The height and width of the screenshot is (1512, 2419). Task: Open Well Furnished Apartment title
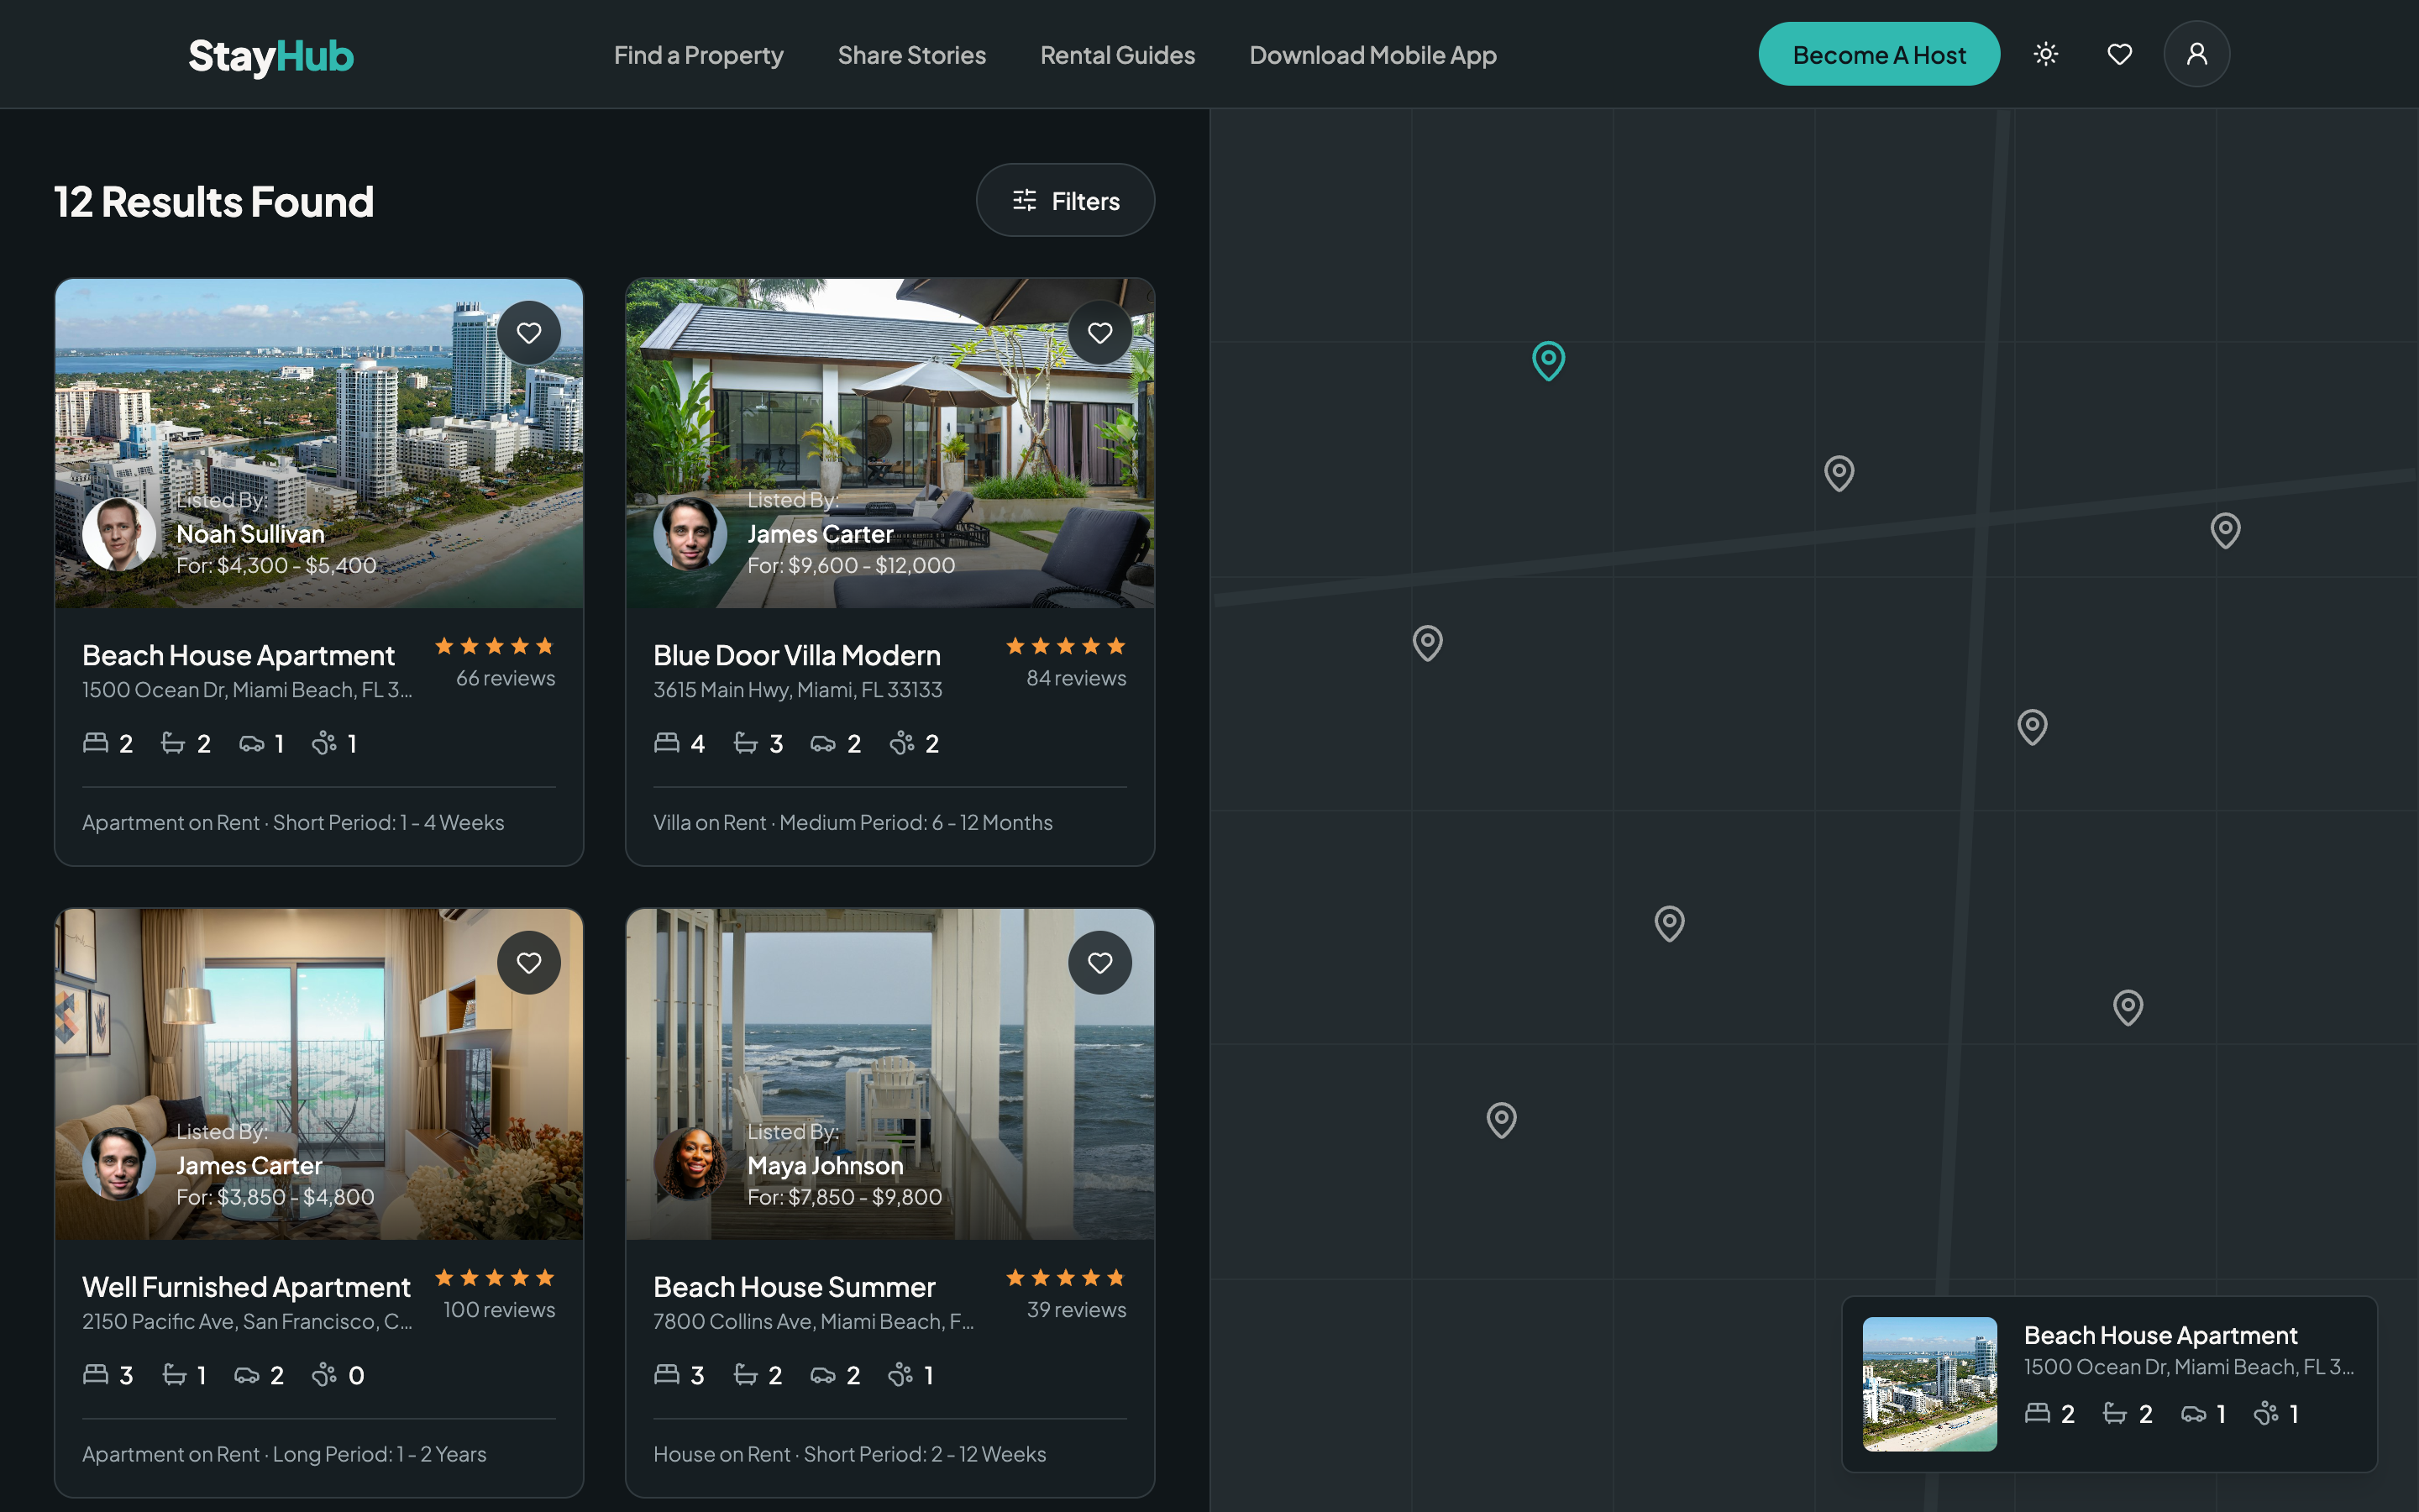click(x=246, y=1286)
